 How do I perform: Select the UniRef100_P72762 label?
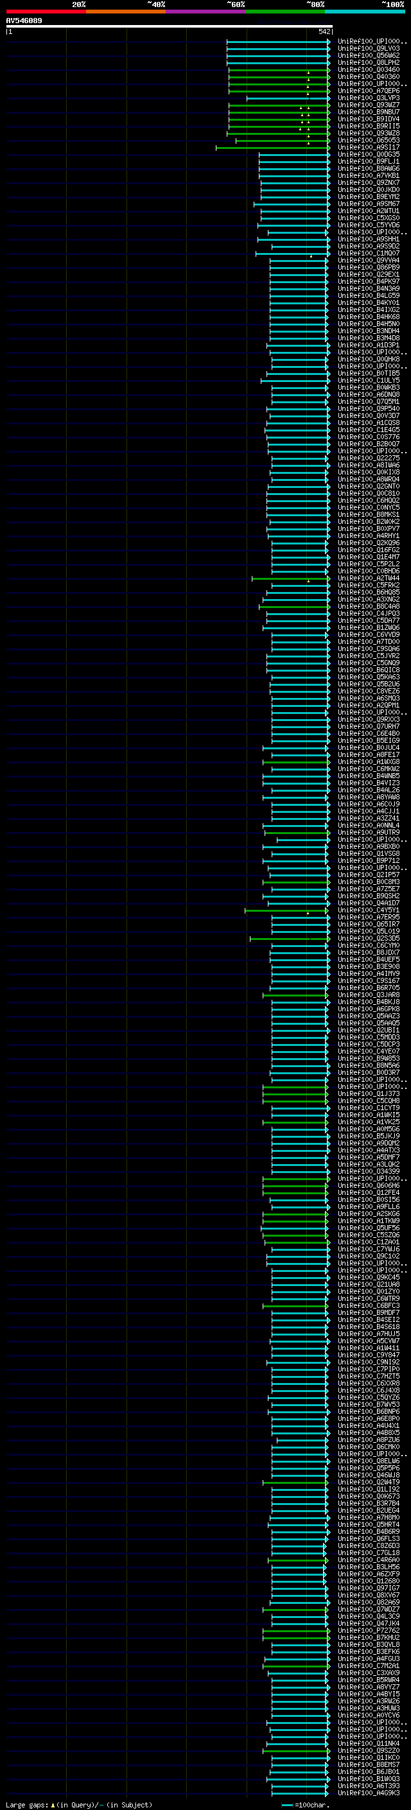click(368, 1630)
